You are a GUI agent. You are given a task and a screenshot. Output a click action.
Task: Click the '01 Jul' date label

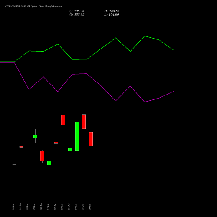click(x=48, y=207)
